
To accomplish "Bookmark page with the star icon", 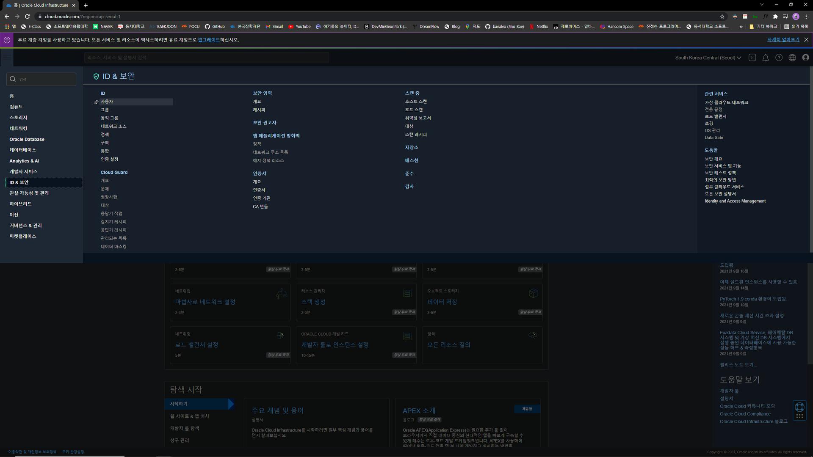I will click(722, 17).
